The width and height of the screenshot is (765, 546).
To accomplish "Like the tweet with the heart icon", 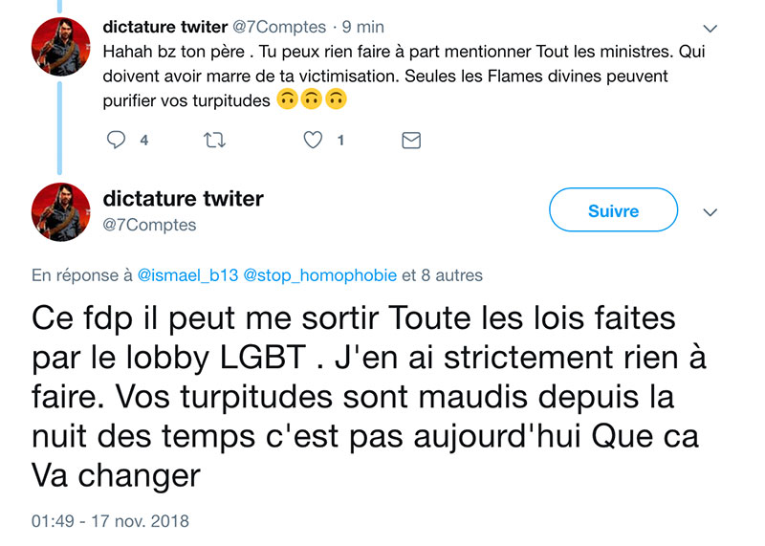I will pos(313,141).
